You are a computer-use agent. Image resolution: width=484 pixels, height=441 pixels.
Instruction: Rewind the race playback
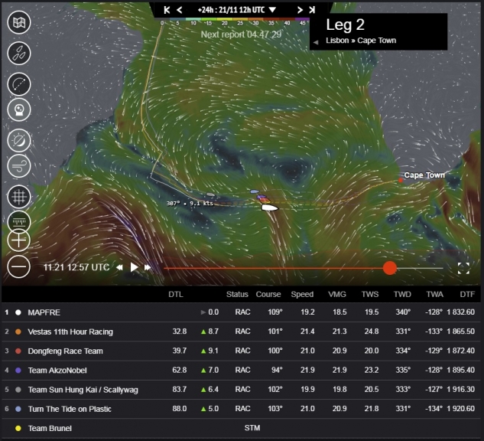119,267
